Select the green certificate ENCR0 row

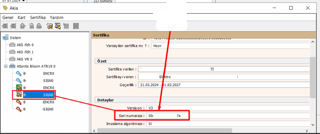click(x=39, y=88)
